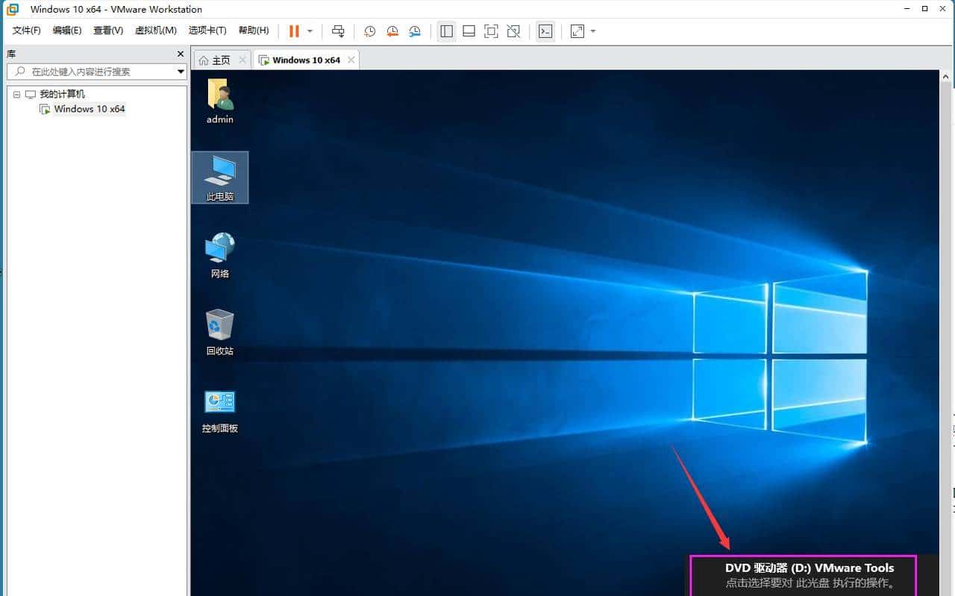Switch to the 主页 tab
The width and height of the screenshot is (955, 596).
[221, 59]
